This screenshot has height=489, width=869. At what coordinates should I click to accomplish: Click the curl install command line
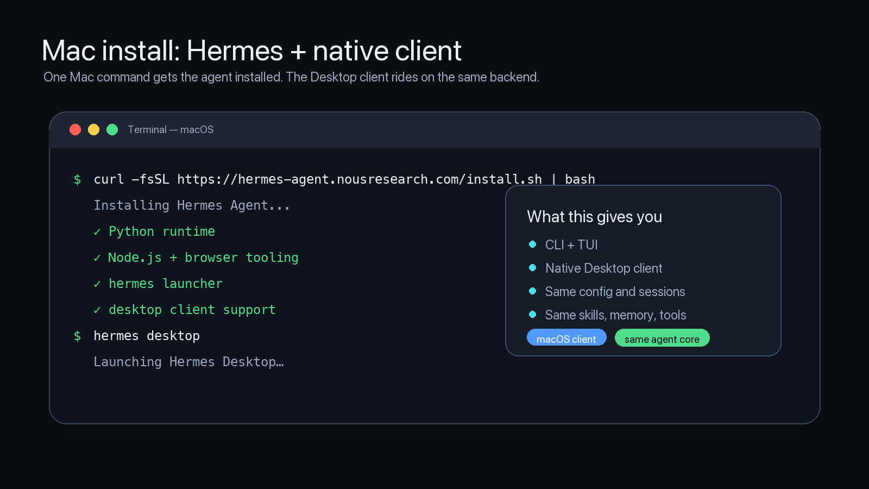click(x=344, y=179)
